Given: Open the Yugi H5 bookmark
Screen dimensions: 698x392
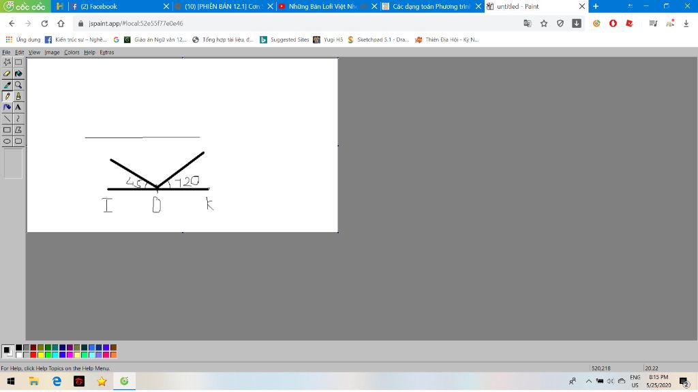Looking at the screenshot, I should tap(328, 39).
